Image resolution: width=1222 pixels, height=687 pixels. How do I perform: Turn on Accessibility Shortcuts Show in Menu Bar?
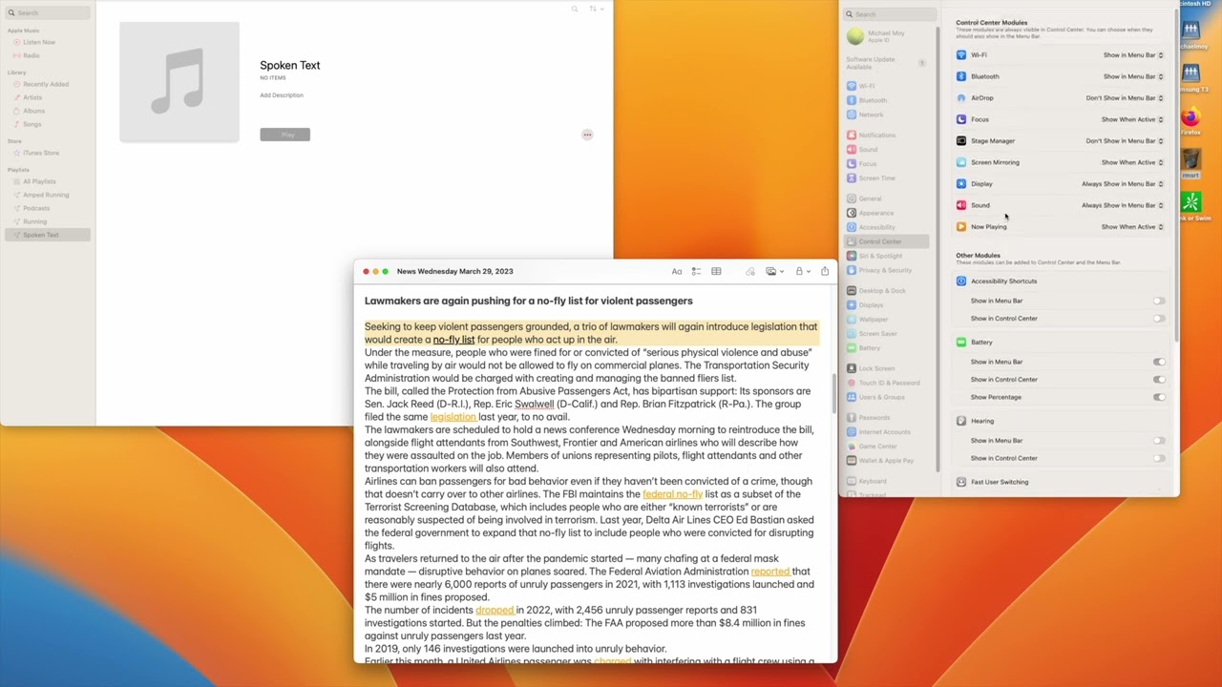point(1158,301)
